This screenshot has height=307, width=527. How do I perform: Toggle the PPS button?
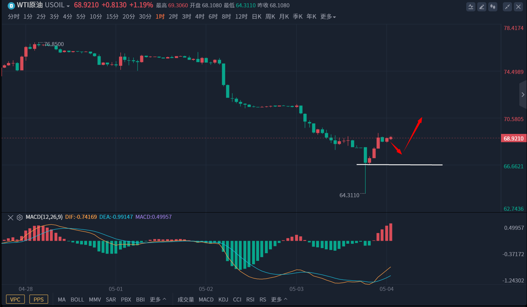point(39,299)
